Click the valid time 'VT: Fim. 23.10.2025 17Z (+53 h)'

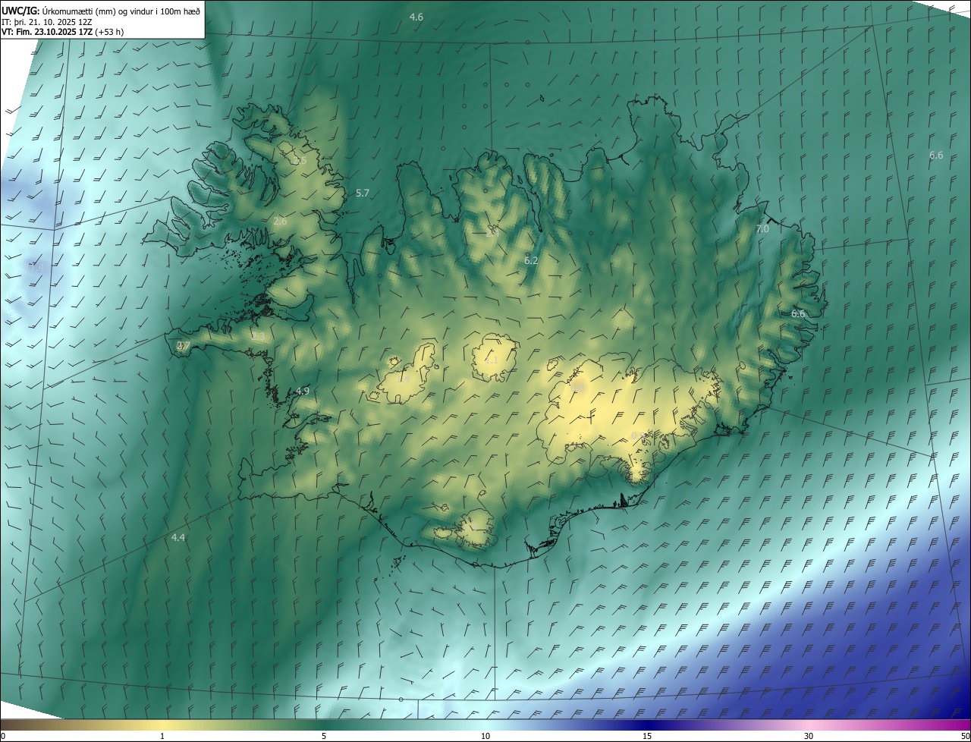[61, 33]
